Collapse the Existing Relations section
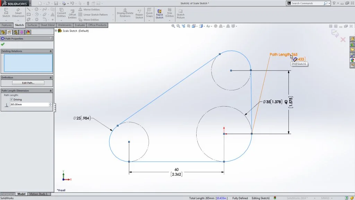 (x=51, y=51)
